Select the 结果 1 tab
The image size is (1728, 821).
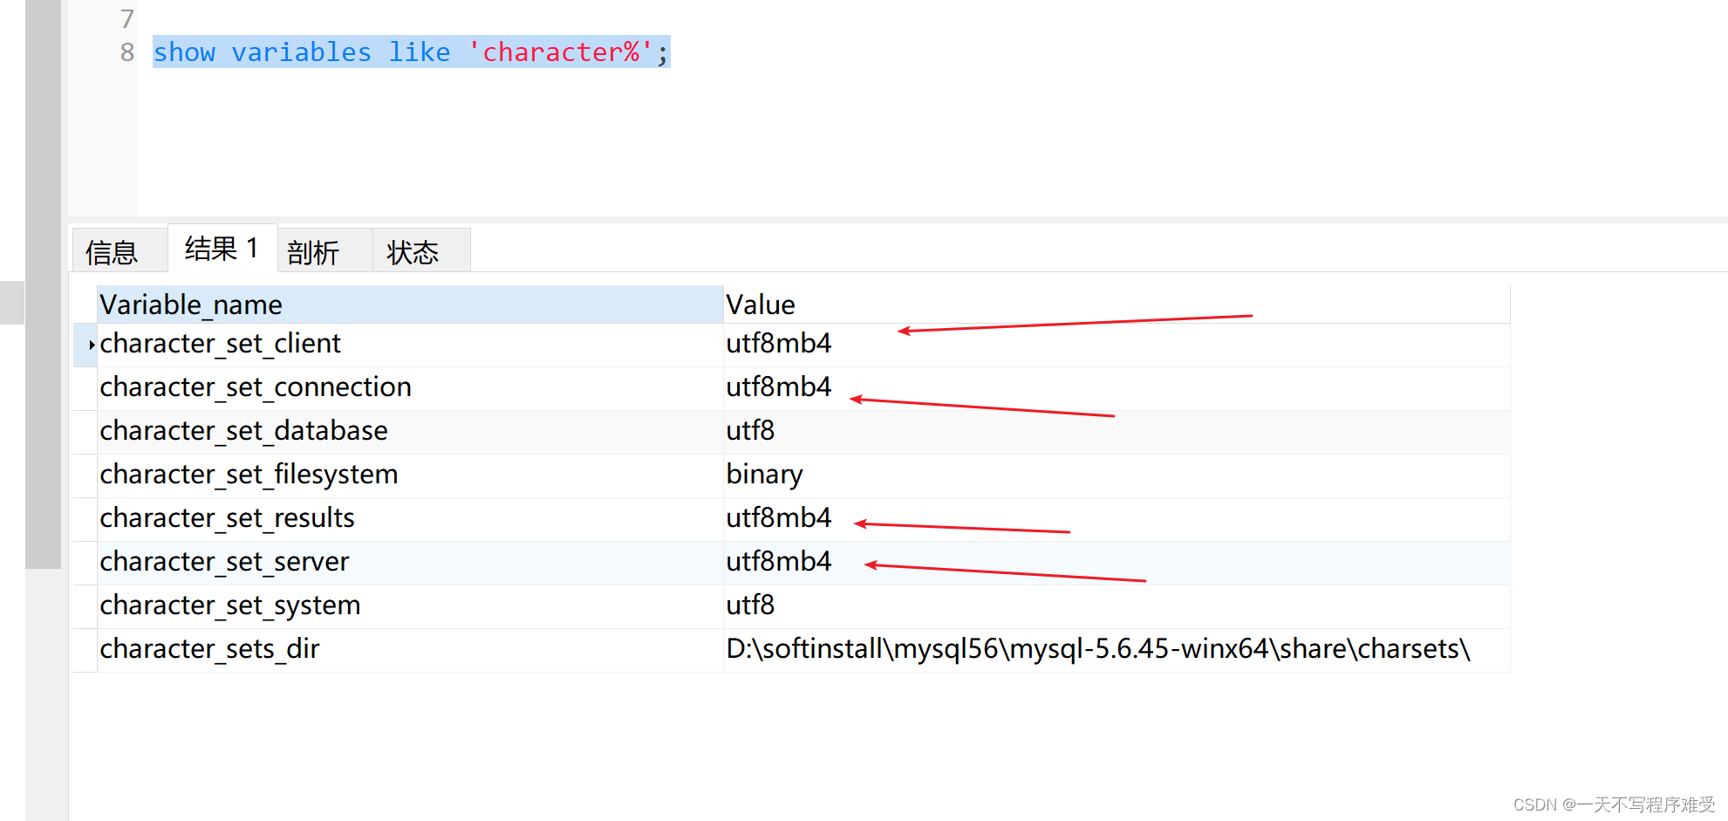point(222,249)
